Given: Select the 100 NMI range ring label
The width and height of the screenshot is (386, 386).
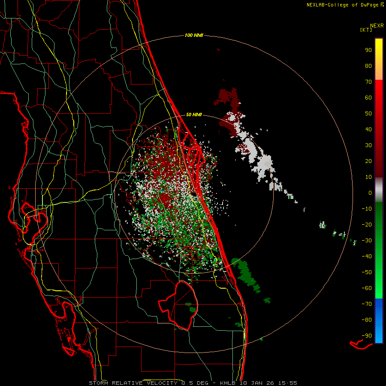Looking at the screenshot, I should coord(194,35).
